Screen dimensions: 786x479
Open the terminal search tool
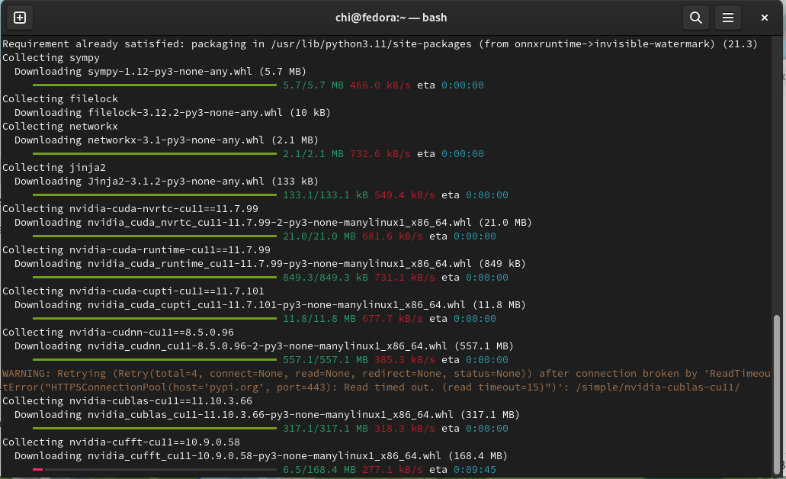coord(696,18)
